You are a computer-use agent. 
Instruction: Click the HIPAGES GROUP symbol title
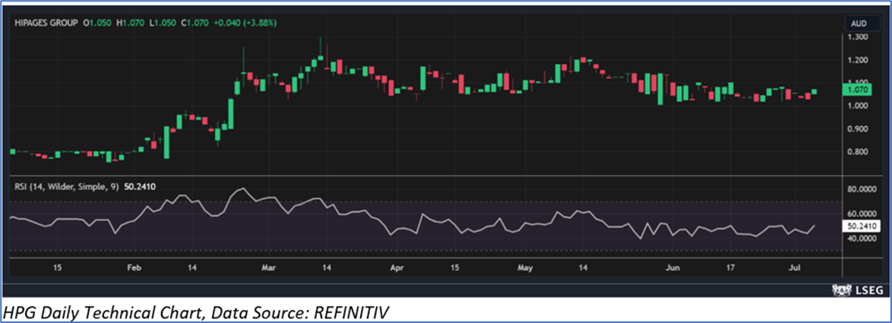click(x=46, y=24)
